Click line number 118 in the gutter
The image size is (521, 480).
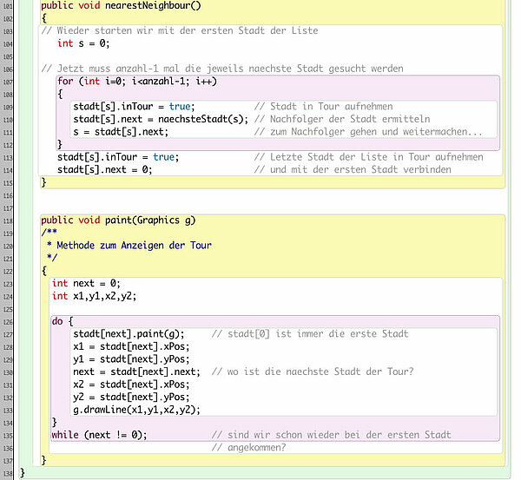(x=7, y=220)
